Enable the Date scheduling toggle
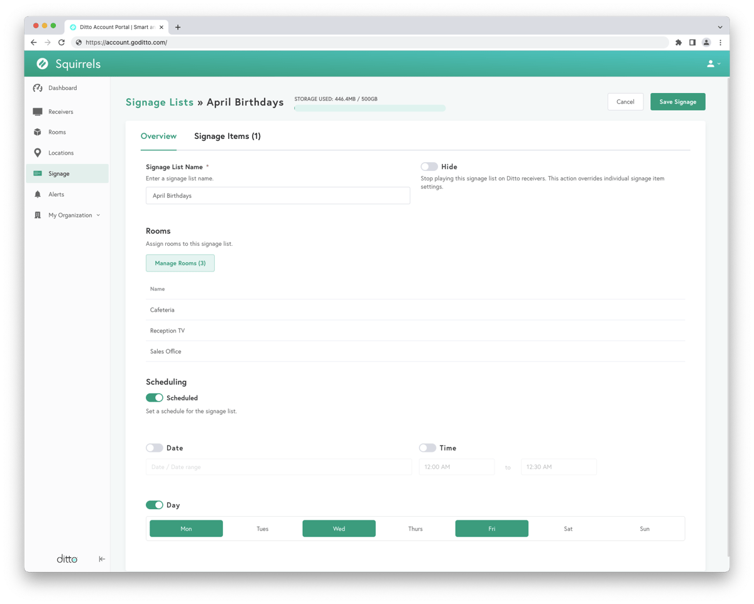Viewport: 754px width, 604px height. coord(154,448)
